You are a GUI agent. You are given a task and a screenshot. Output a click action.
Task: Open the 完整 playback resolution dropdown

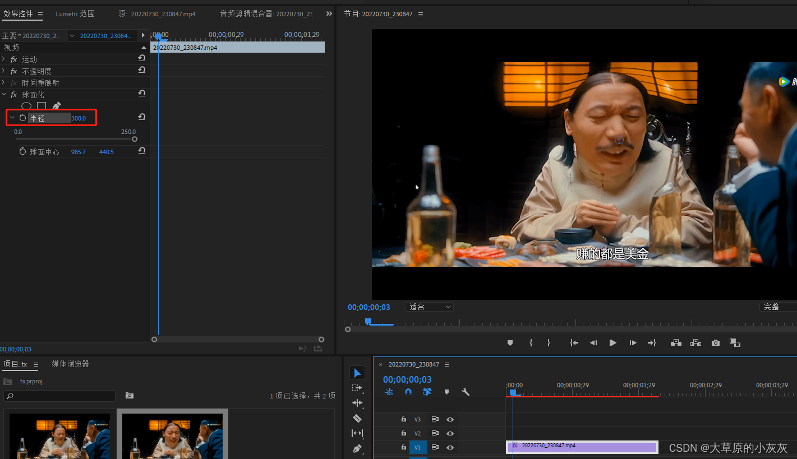(778, 307)
